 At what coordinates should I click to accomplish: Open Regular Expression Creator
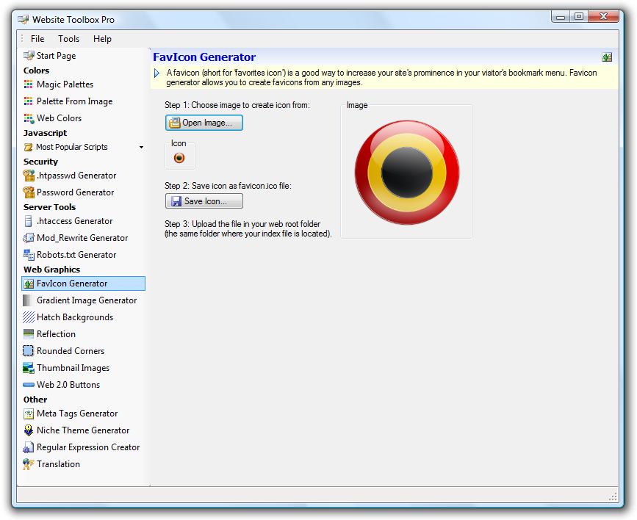point(88,447)
